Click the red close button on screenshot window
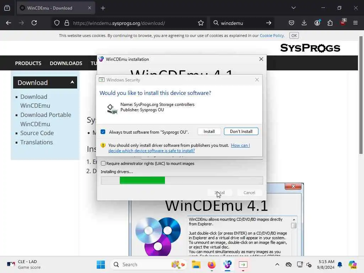This screenshot has height=273, width=364. 293,186
